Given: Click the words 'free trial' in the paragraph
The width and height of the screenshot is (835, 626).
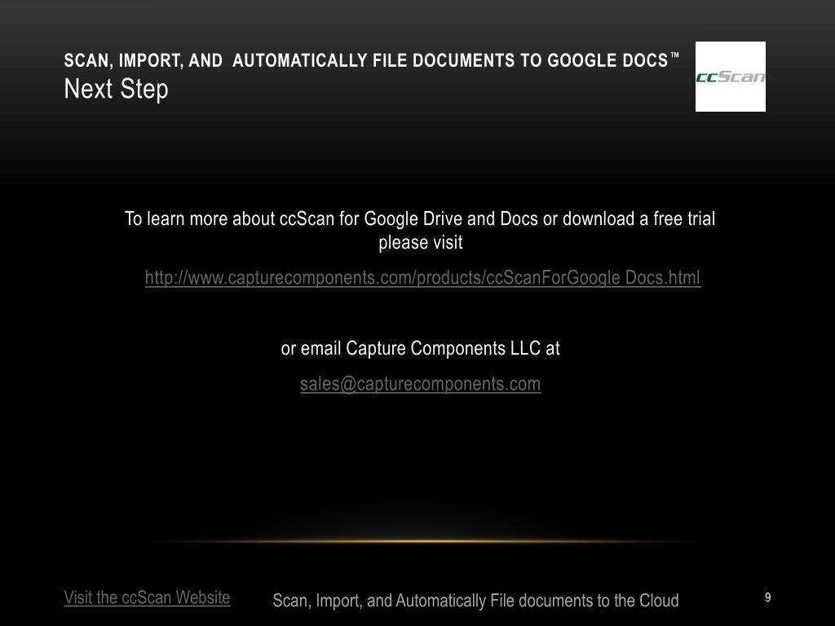Looking at the screenshot, I should pos(684,218).
